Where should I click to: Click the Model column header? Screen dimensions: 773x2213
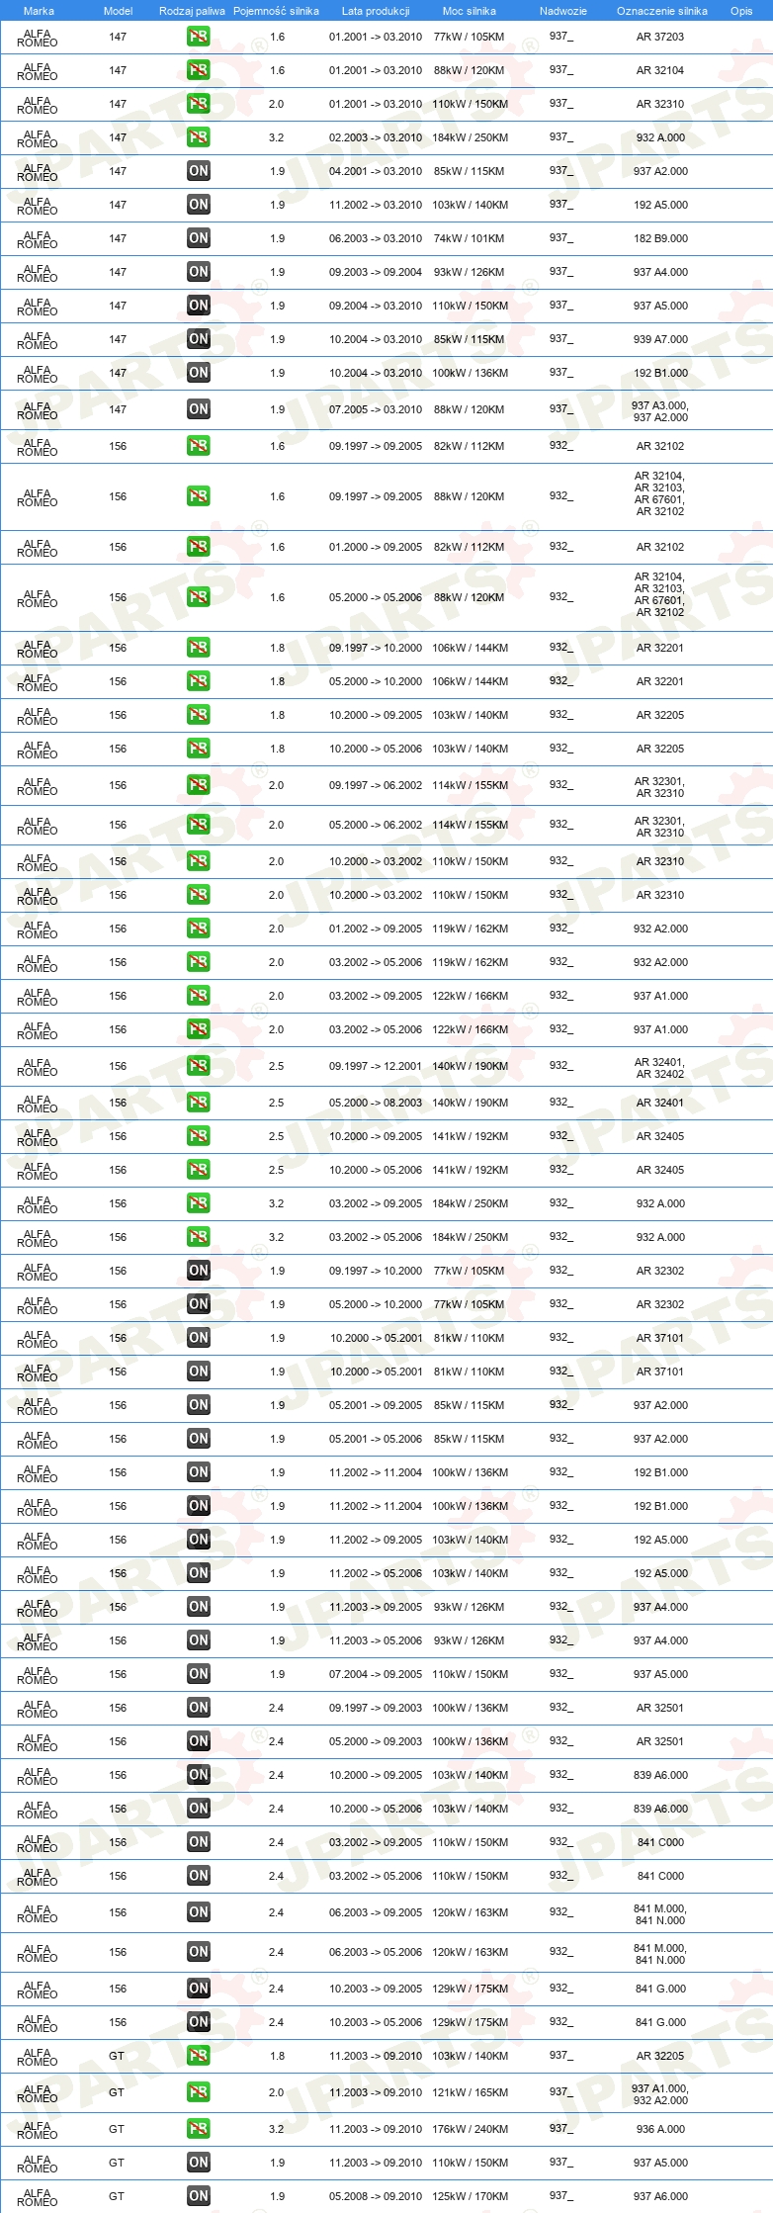(x=118, y=11)
